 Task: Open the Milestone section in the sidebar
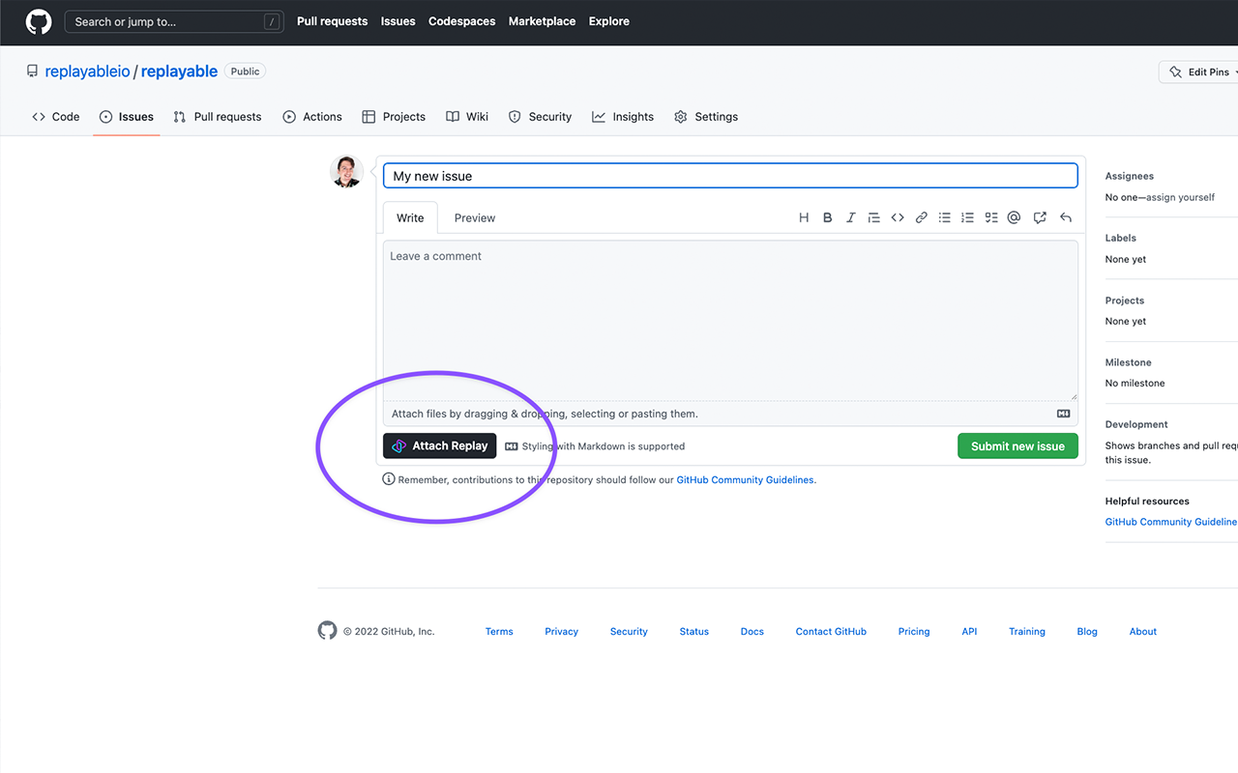click(1129, 362)
